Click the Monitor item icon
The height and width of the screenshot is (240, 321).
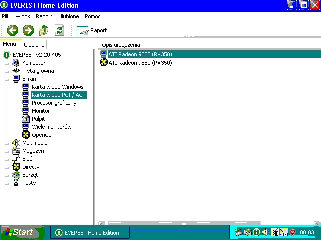(x=26, y=111)
